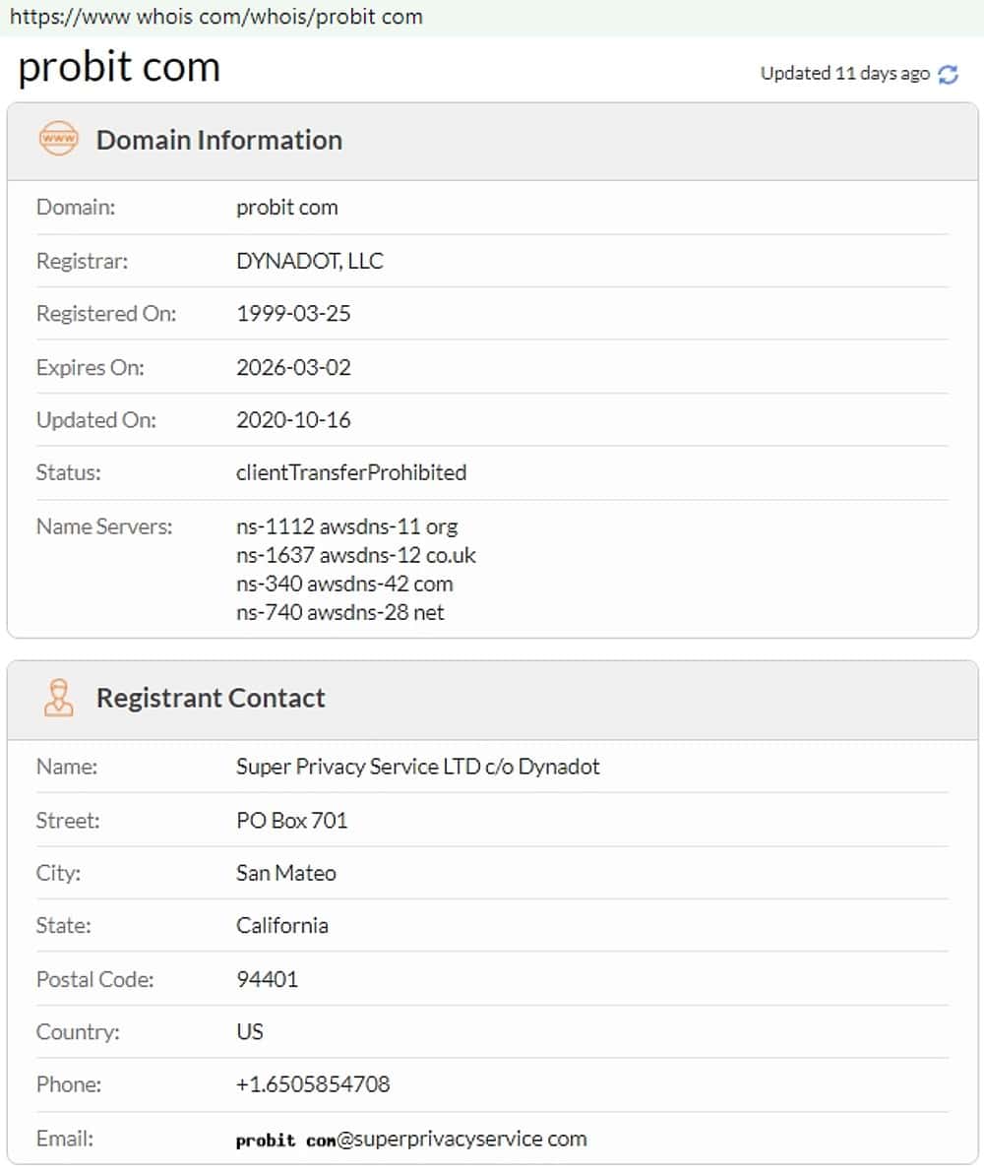The width and height of the screenshot is (984, 1173).
Task: Click the orange www Domain Information icon
Action: click(x=58, y=140)
